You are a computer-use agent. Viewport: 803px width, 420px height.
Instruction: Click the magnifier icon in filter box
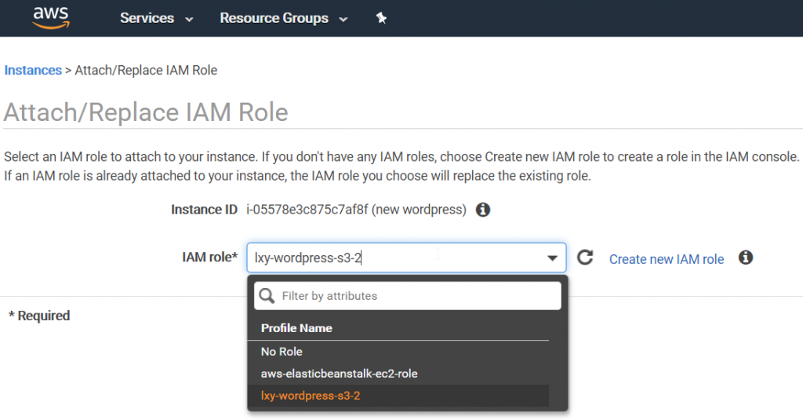click(267, 295)
